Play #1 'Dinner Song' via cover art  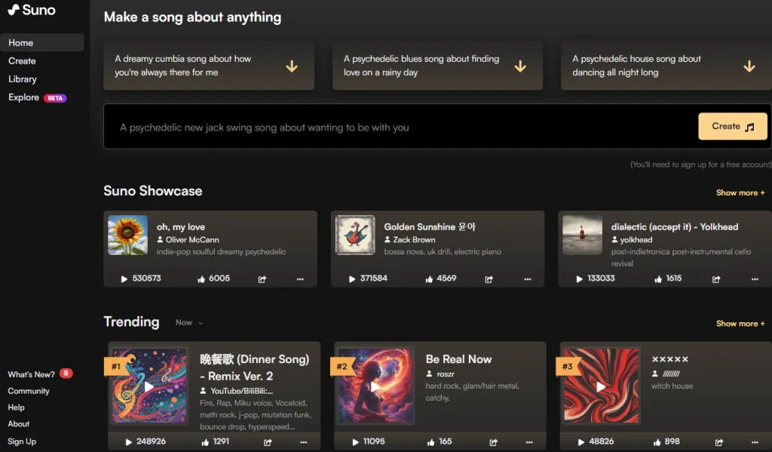149,386
